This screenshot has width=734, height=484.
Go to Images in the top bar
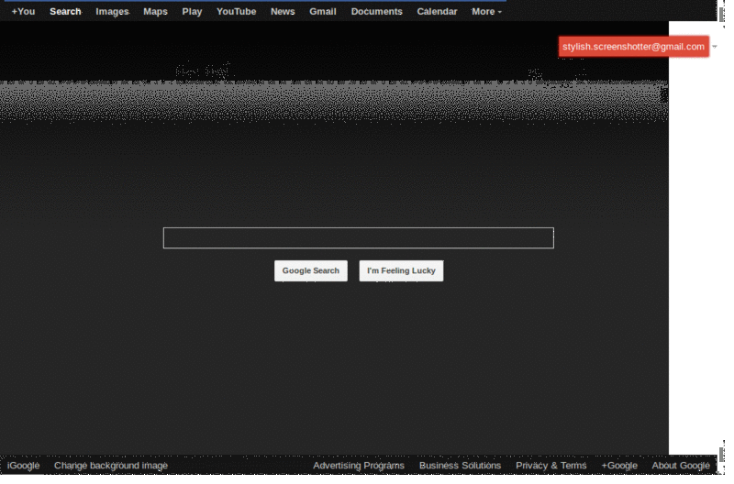[x=112, y=12]
